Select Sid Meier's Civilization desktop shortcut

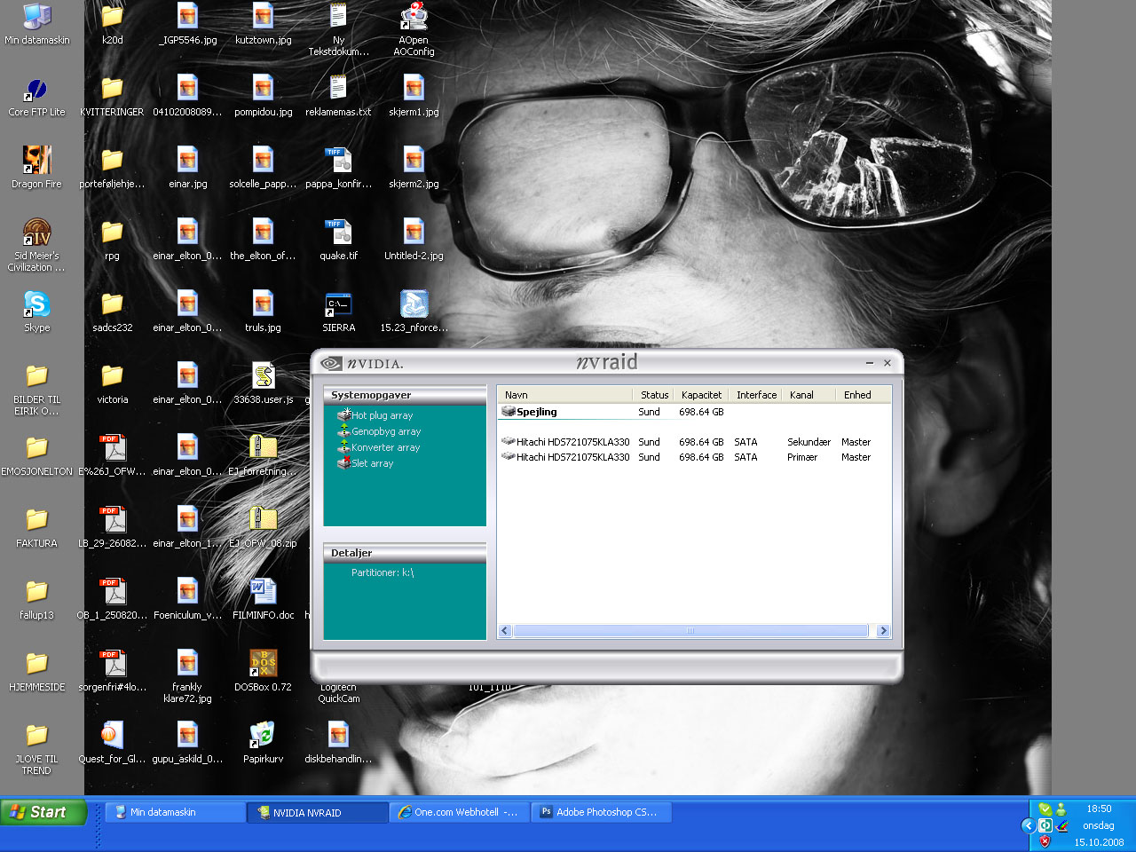click(36, 244)
